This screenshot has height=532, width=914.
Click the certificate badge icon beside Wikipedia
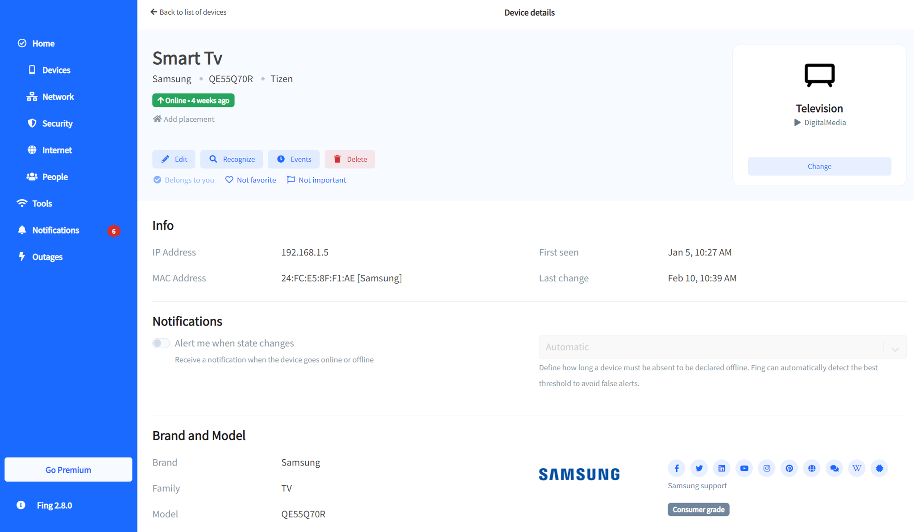tap(879, 468)
